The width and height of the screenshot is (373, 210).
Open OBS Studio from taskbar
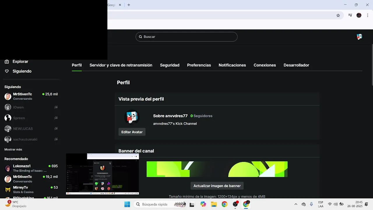(235, 204)
